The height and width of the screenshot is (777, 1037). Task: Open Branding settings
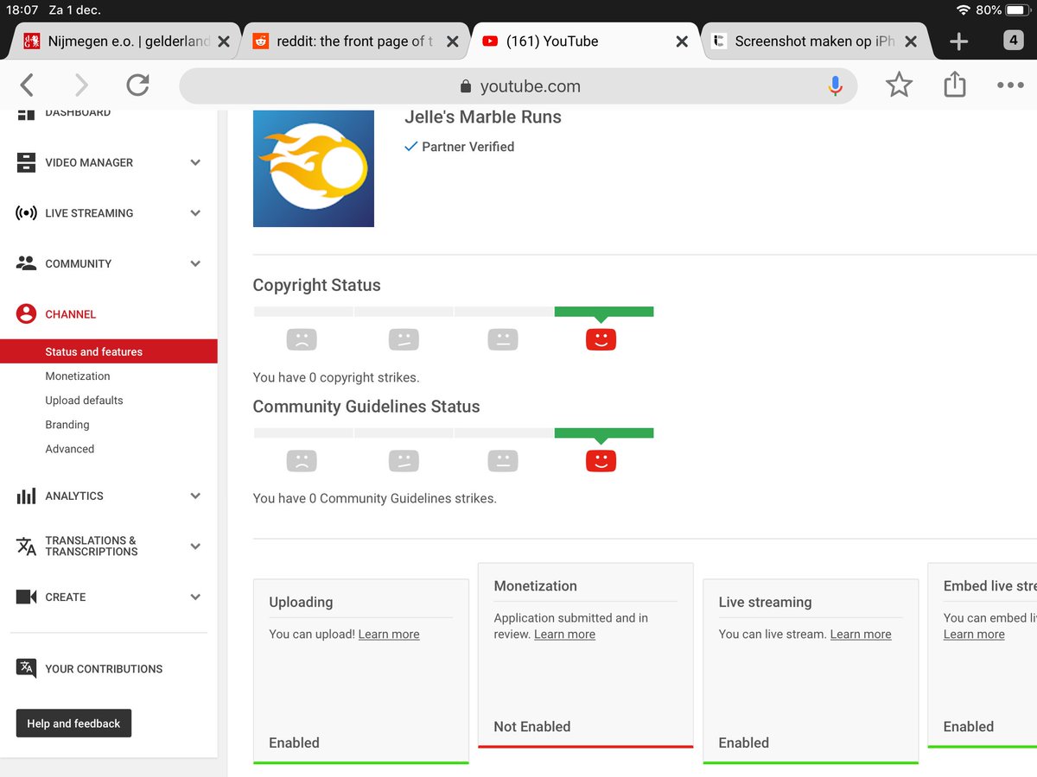pyautogui.click(x=67, y=425)
